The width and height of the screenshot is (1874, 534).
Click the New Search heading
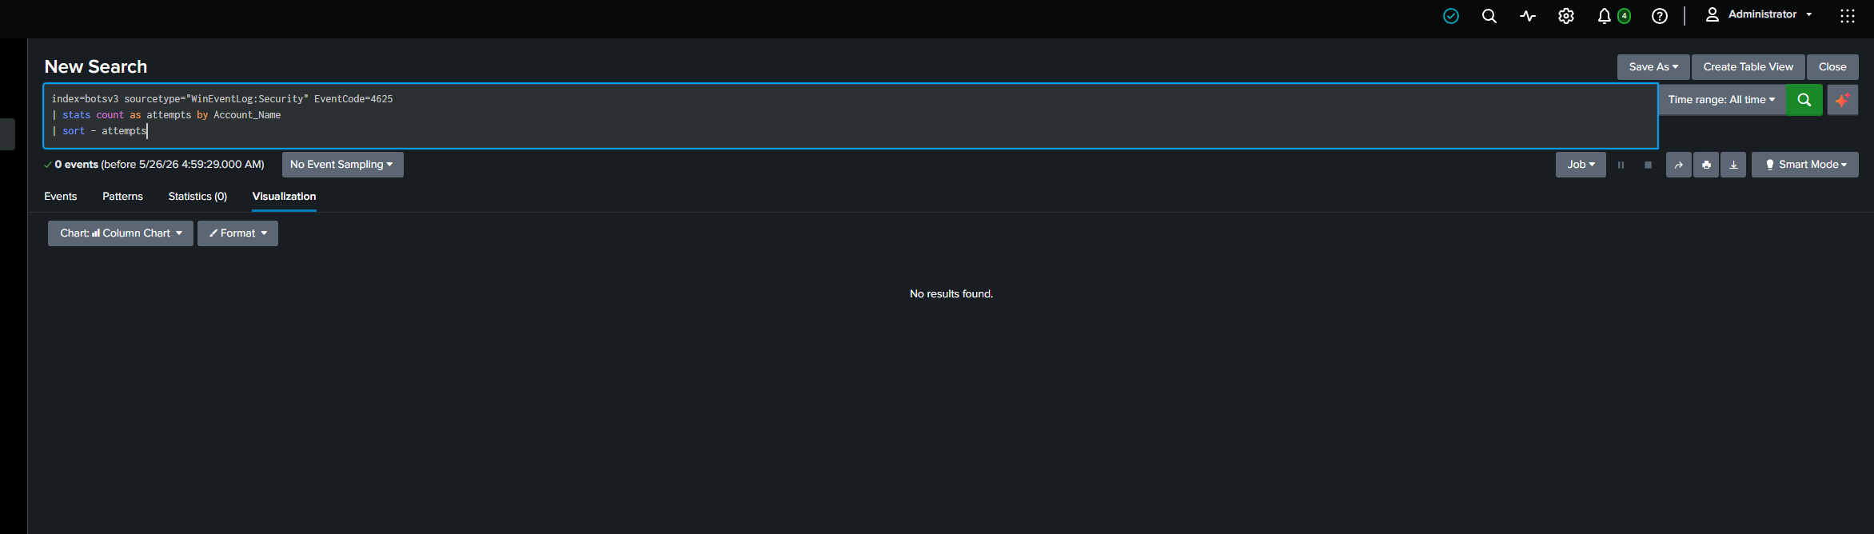tap(96, 67)
